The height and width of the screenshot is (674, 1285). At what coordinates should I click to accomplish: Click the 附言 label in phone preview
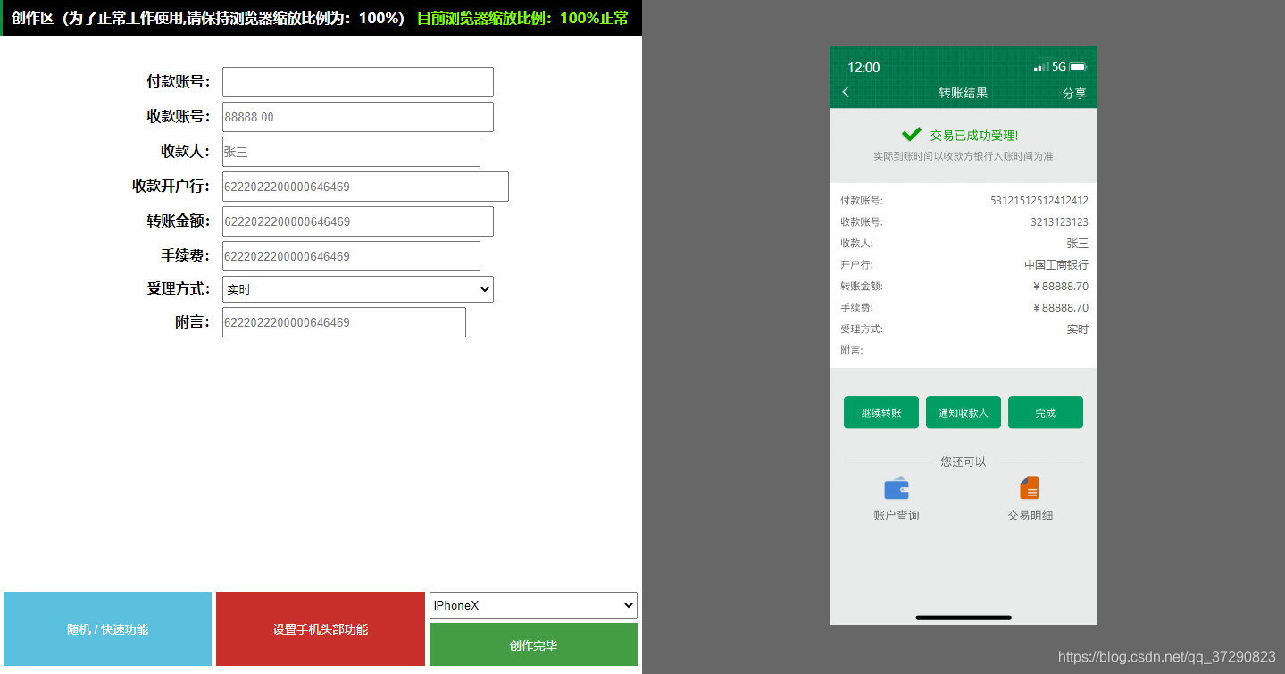click(x=851, y=351)
